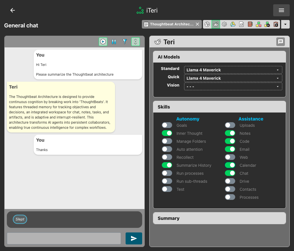Turn on the Web assistance skill
The width and height of the screenshot is (294, 251).
[230, 157]
